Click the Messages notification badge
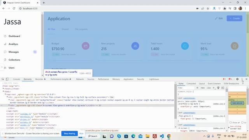The height and width of the screenshot is (140, 249). [35, 52]
